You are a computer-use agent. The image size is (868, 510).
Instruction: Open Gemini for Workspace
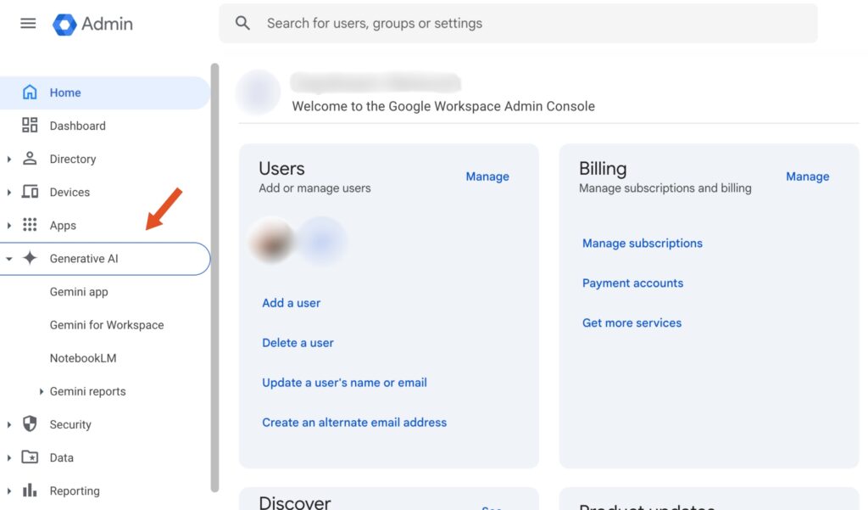point(107,325)
